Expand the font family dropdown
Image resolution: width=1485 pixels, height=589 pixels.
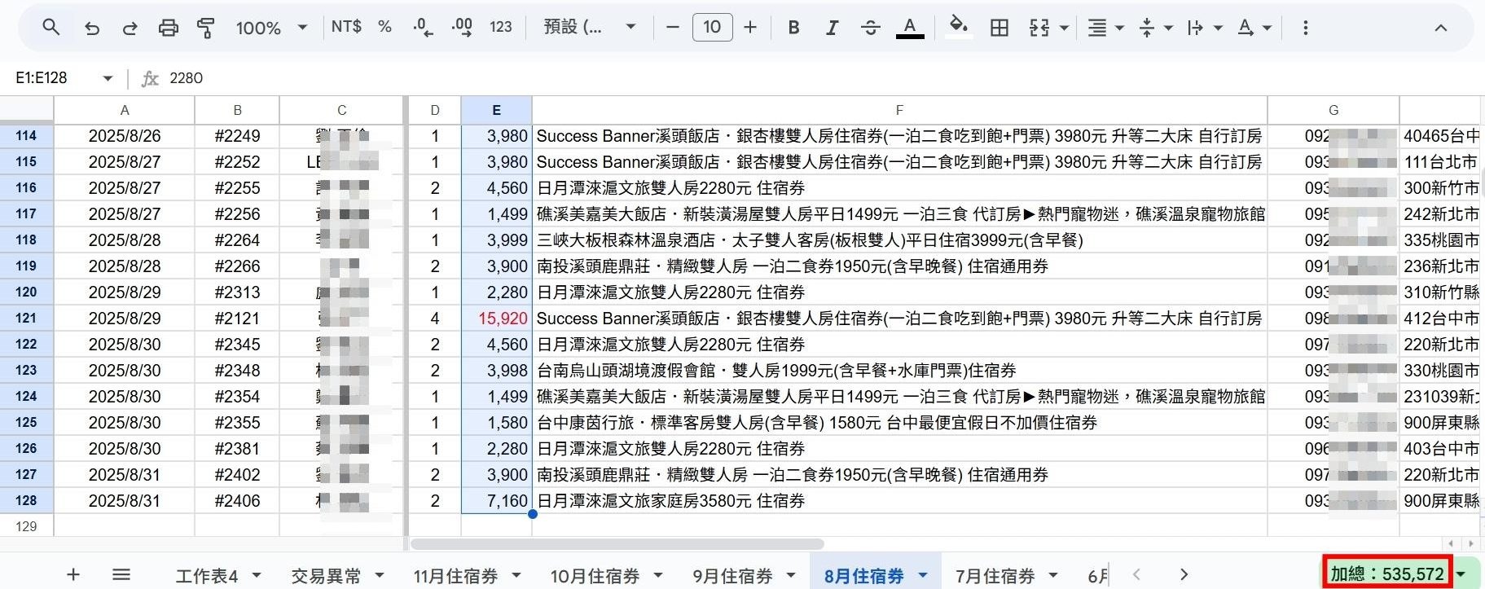coord(590,28)
